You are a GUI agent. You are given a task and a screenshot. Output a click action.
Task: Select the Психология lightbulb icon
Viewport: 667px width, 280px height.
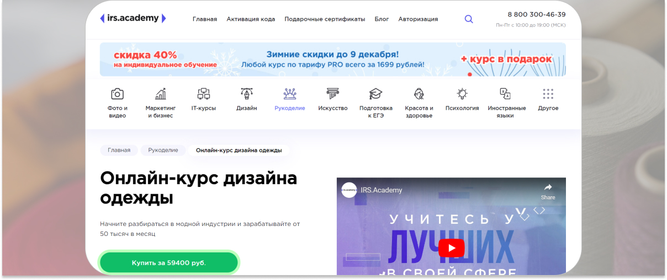click(462, 93)
